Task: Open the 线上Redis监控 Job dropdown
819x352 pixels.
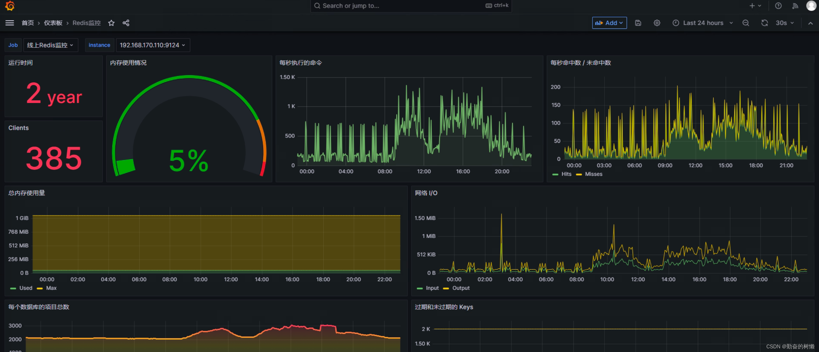Action: click(x=51, y=45)
